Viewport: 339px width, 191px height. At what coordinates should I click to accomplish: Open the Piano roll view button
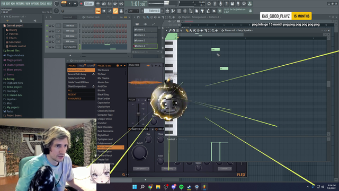(x=173, y=11)
